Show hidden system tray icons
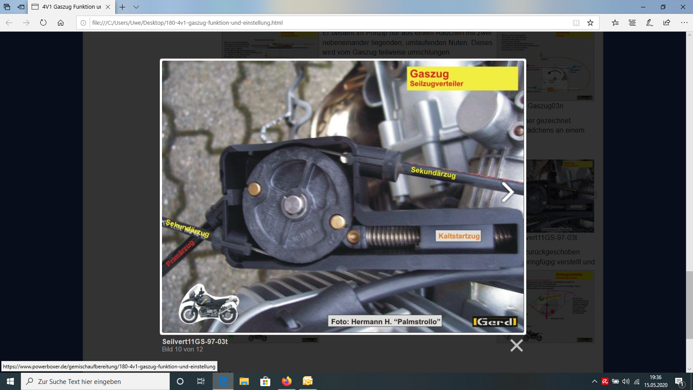693x390 pixels. point(594,381)
